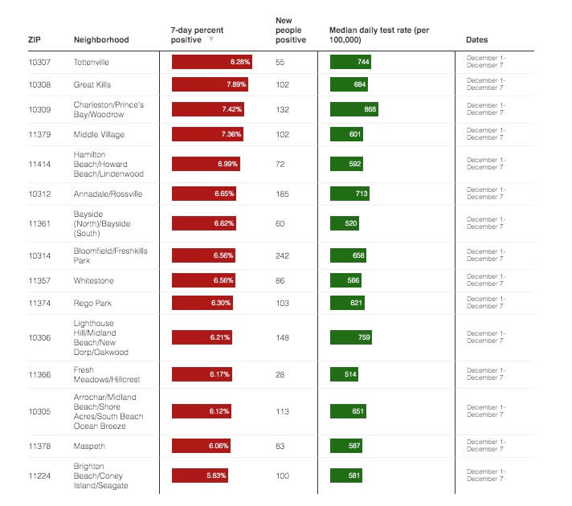The width and height of the screenshot is (572, 506).
Task: Select the Median daily test rate header
Action: point(379,35)
